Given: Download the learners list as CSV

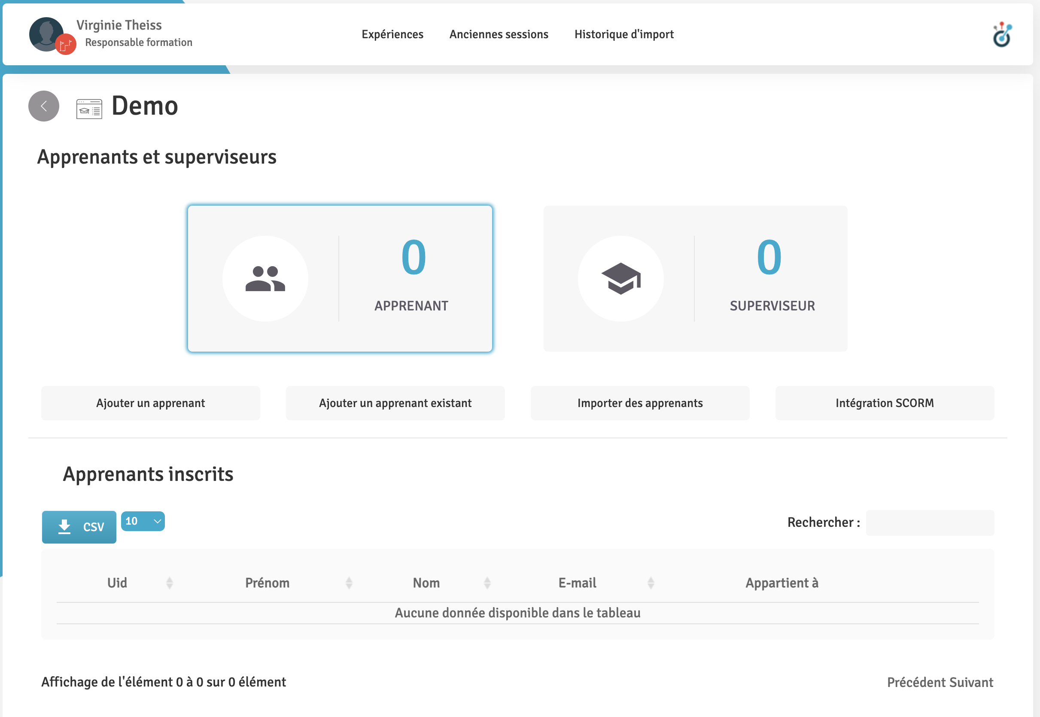Looking at the screenshot, I should tap(79, 526).
